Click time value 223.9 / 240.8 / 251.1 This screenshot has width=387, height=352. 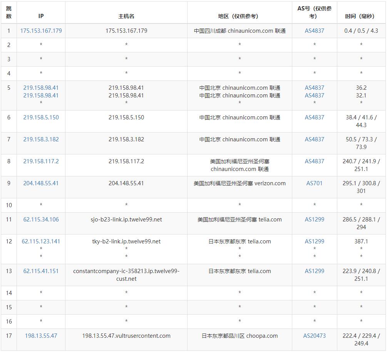coord(361,275)
